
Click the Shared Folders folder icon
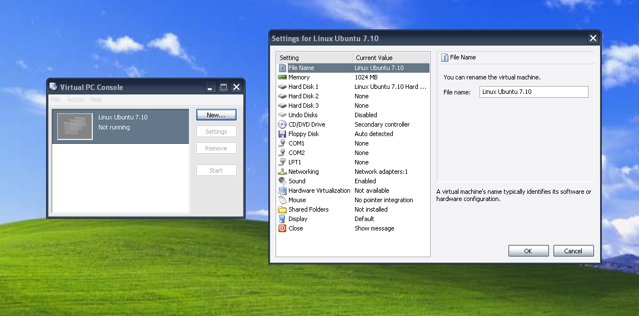point(282,209)
